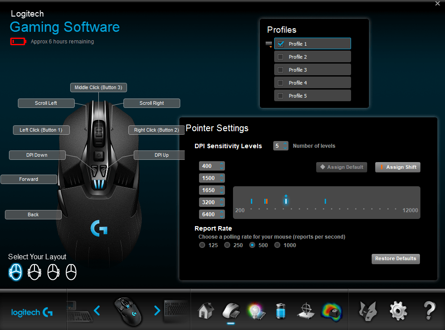The image size is (445, 330).
Task: Open the lighting settings bulb icon
Action: [x=255, y=310]
